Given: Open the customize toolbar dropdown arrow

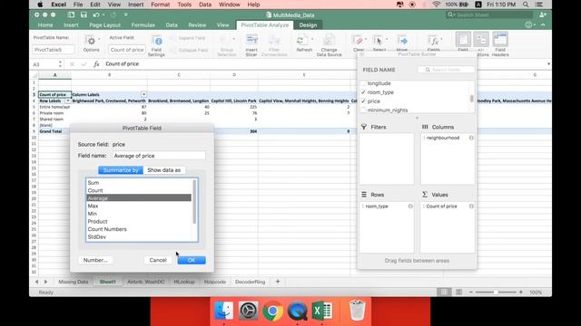Looking at the screenshot, I should (126, 14).
